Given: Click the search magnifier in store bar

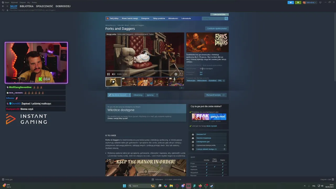Looking at the screenshot, I should coord(226,18).
